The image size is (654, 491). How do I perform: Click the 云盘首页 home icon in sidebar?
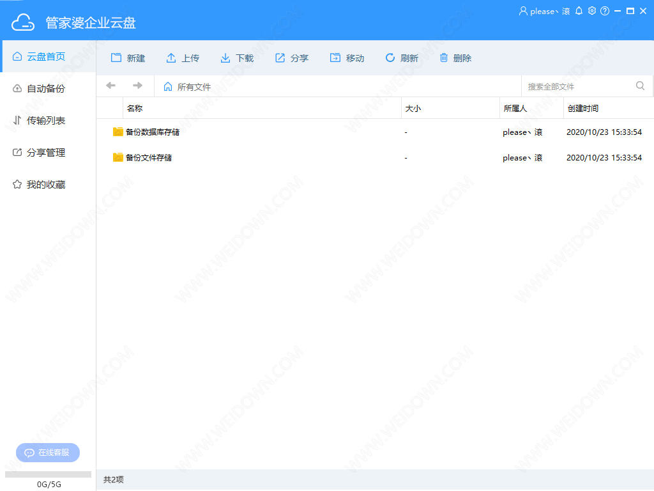(x=17, y=56)
